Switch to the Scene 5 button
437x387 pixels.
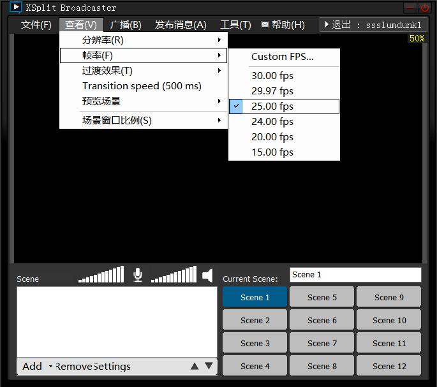[322, 297]
